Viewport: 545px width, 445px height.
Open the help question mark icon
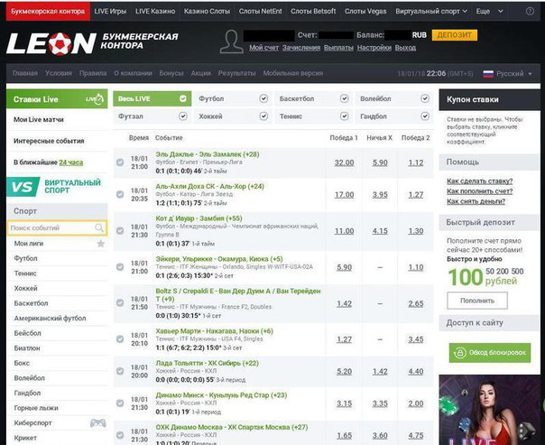click(x=530, y=12)
